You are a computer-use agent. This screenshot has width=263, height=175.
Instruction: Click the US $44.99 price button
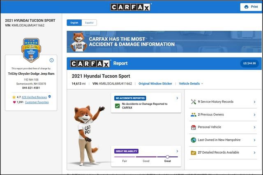(249, 63)
